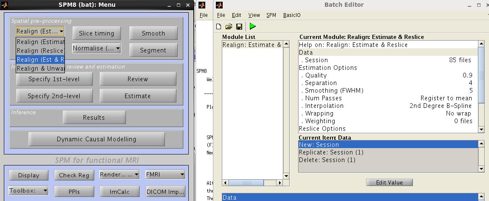Click Module List vertical scroll up arrow
Viewport: 489px width, 201px height.
click(286, 44)
